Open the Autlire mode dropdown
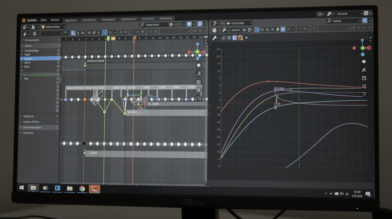Viewport: 392px width, 219px height. coord(236,30)
